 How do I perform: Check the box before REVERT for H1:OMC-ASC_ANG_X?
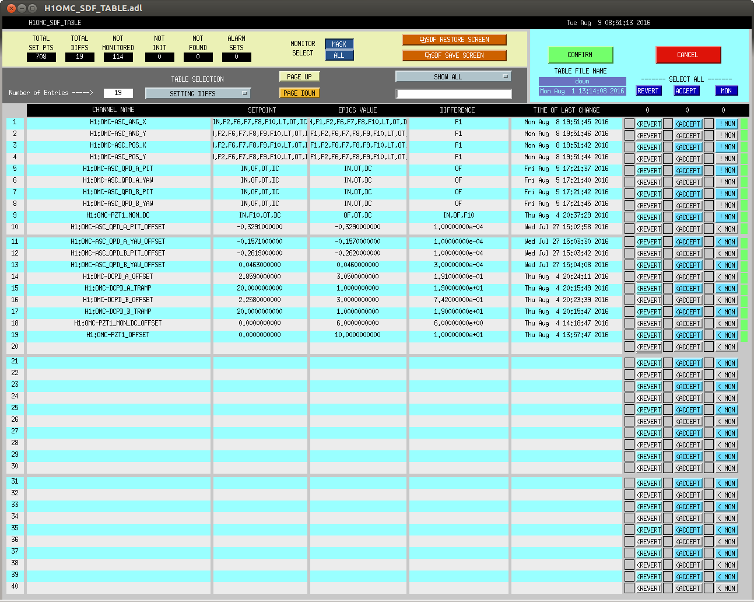pos(629,124)
